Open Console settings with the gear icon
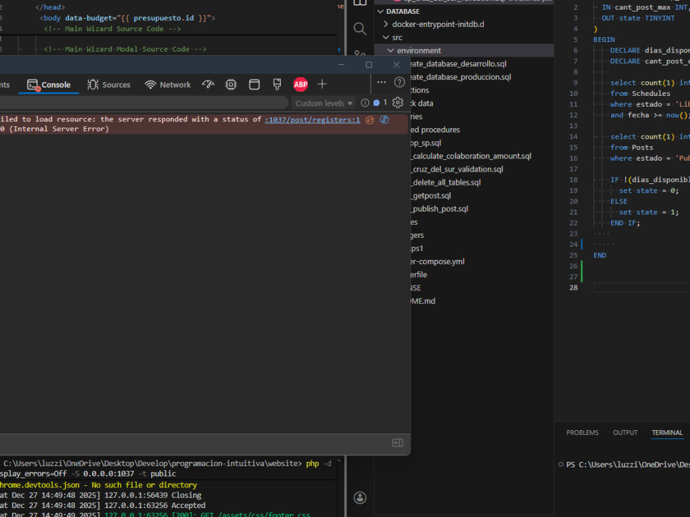690x517 pixels. 398,103
